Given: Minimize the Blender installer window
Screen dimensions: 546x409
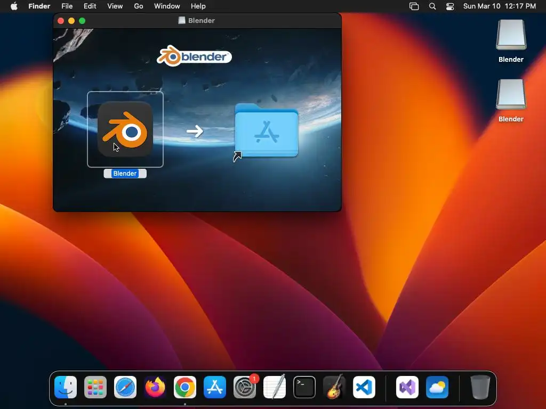Looking at the screenshot, I should click(71, 21).
